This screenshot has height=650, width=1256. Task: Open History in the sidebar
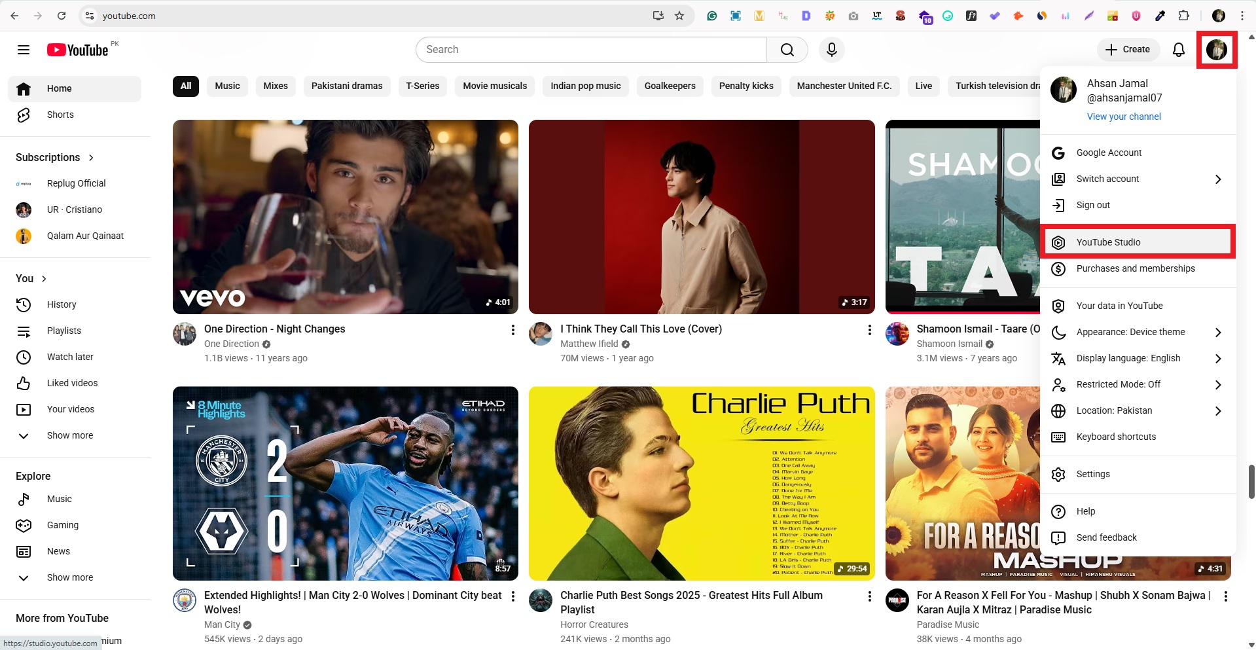pos(62,304)
